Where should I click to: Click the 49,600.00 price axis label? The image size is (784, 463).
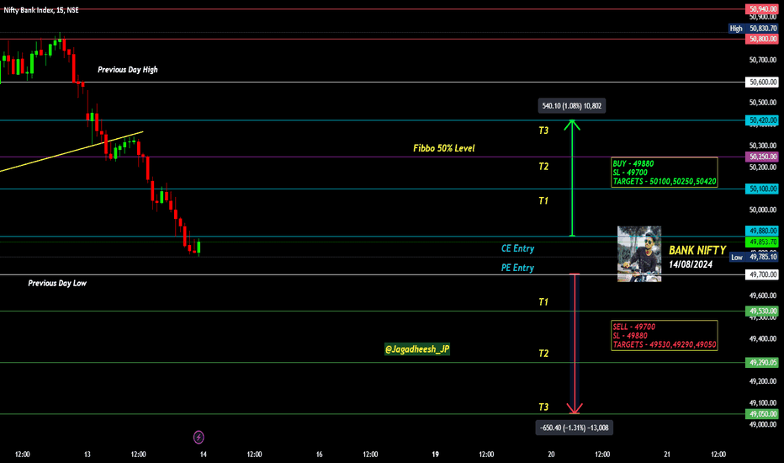[x=762, y=295]
